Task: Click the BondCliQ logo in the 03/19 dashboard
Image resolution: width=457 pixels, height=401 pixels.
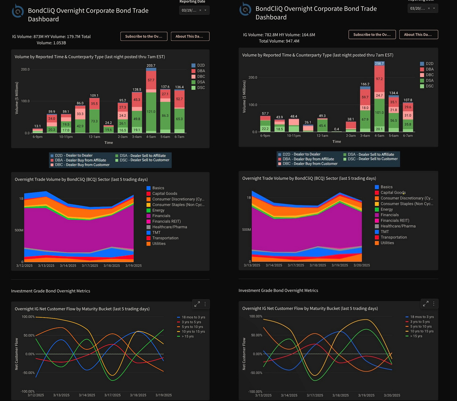Action: point(18,12)
